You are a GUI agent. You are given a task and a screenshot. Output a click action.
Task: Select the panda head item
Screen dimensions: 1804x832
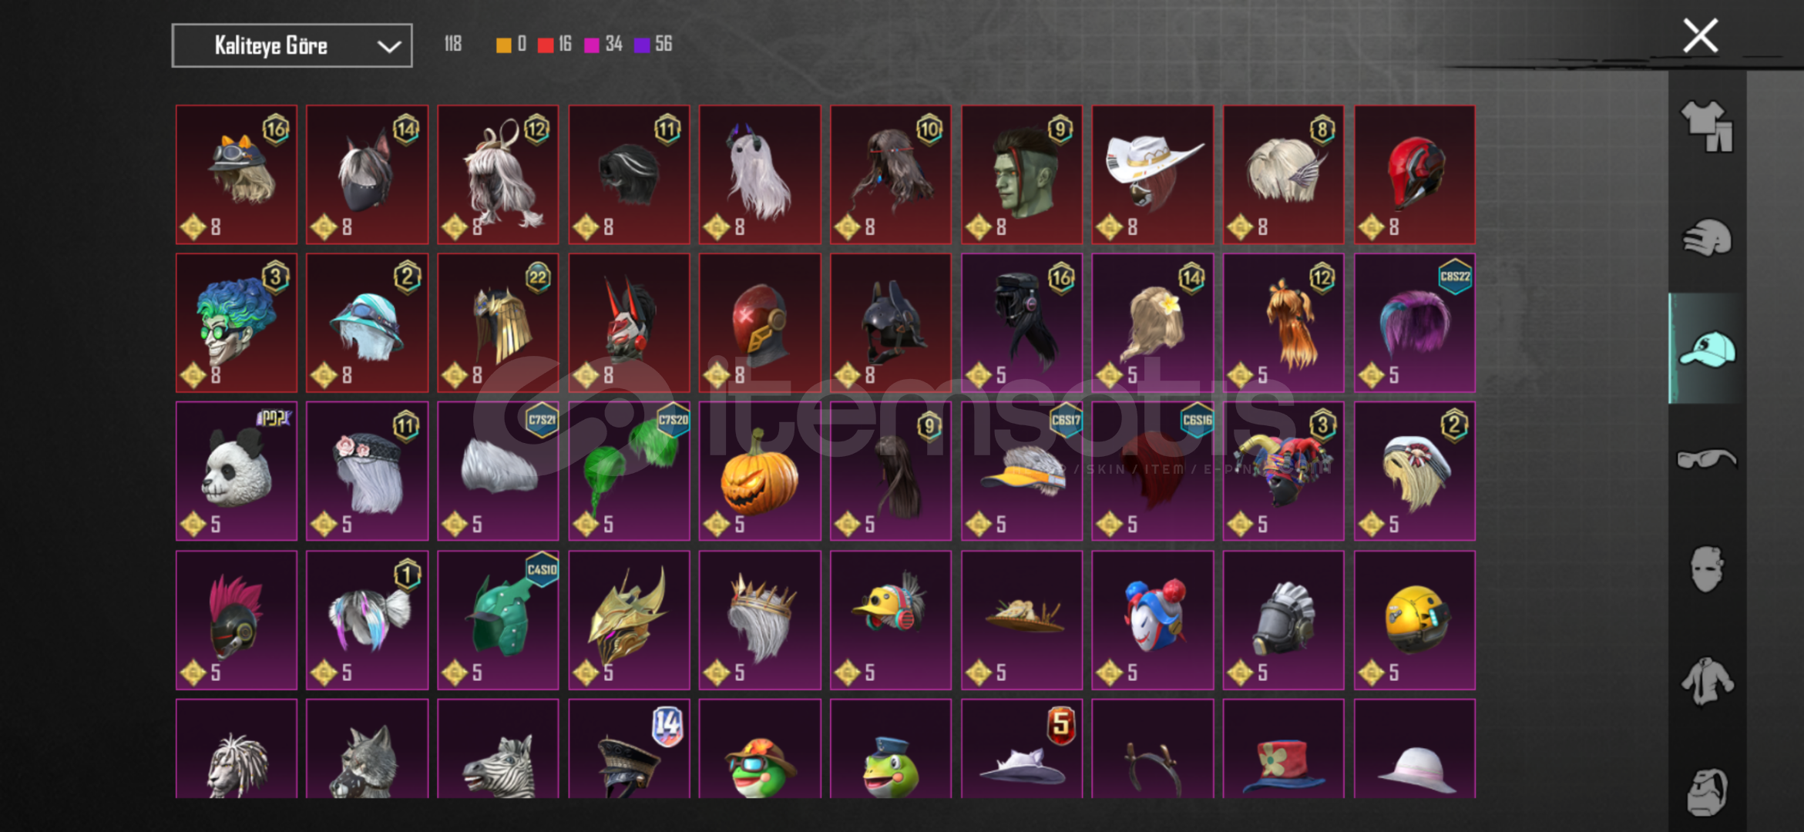point(237,471)
